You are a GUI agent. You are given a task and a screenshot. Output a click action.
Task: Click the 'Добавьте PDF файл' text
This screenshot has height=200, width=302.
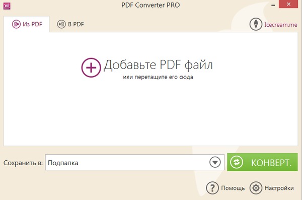(158, 65)
